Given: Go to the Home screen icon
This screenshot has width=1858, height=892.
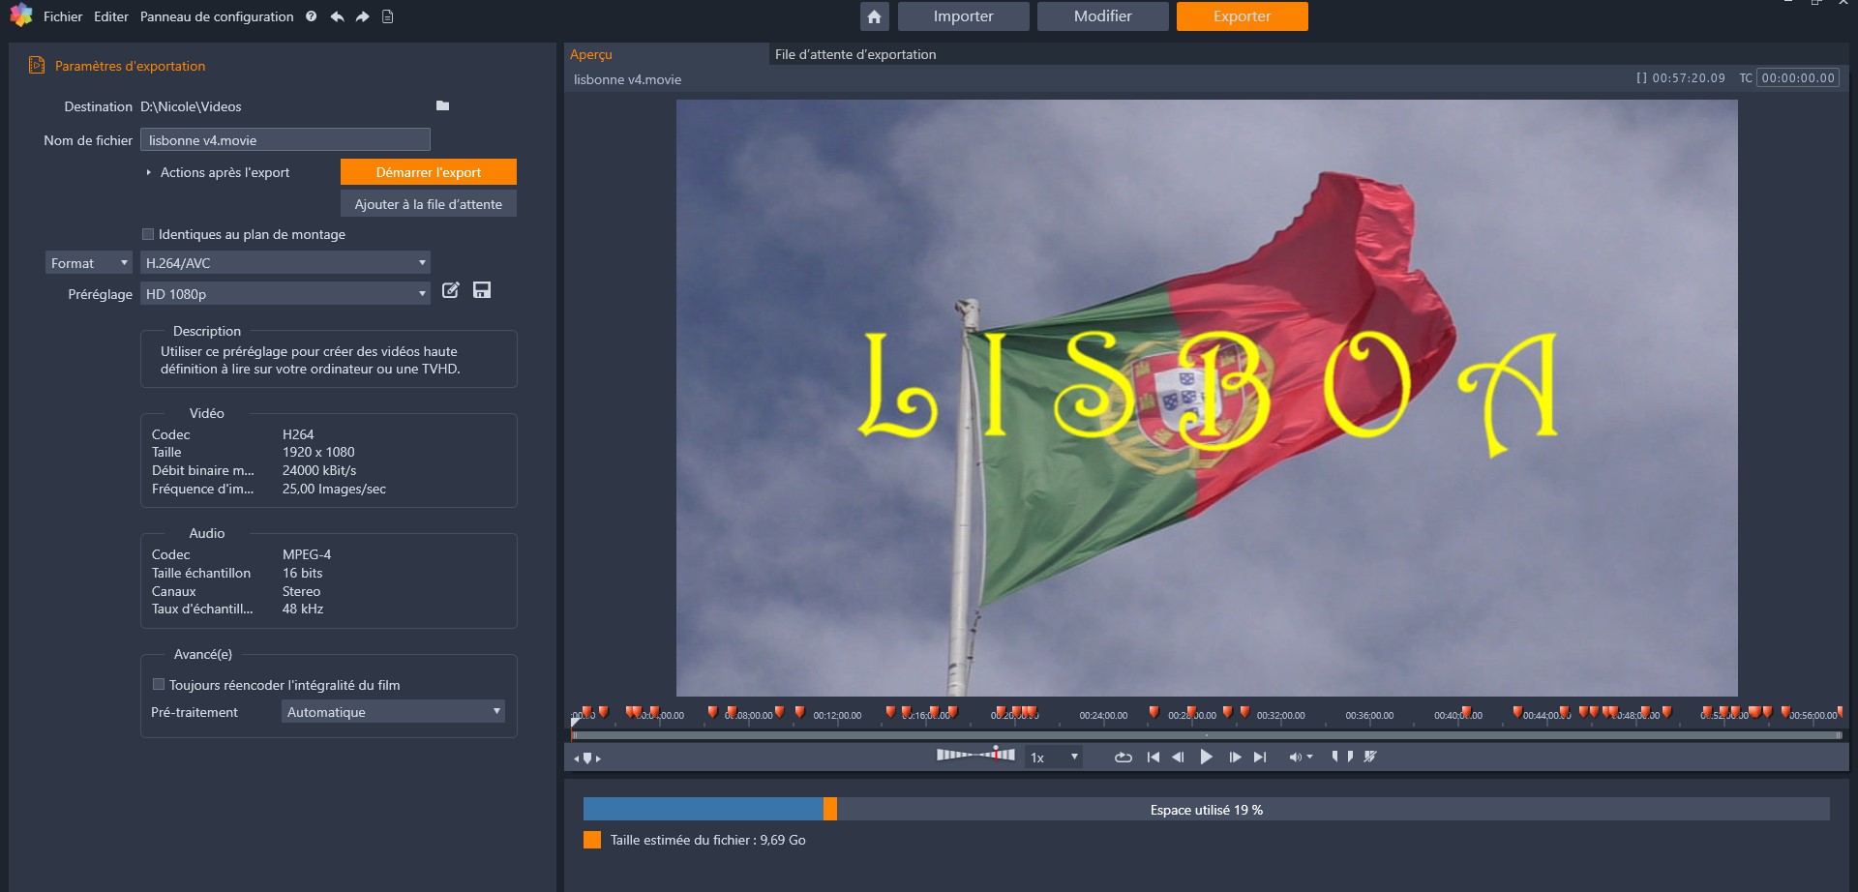Looking at the screenshot, I should (874, 16).
